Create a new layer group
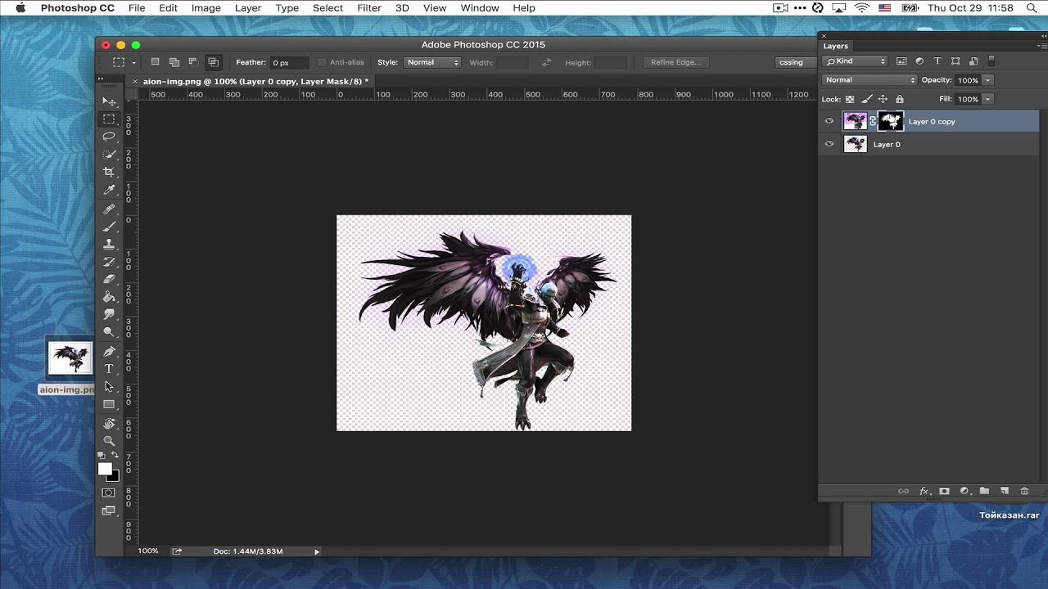Image resolution: width=1048 pixels, height=589 pixels. coord(984,491)
